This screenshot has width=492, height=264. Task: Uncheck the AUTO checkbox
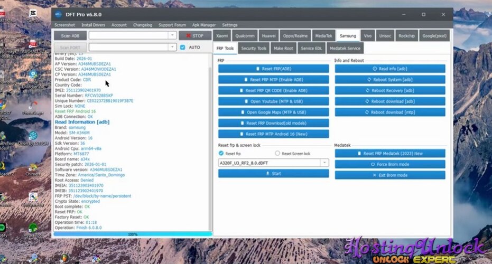tap(183, 48)
